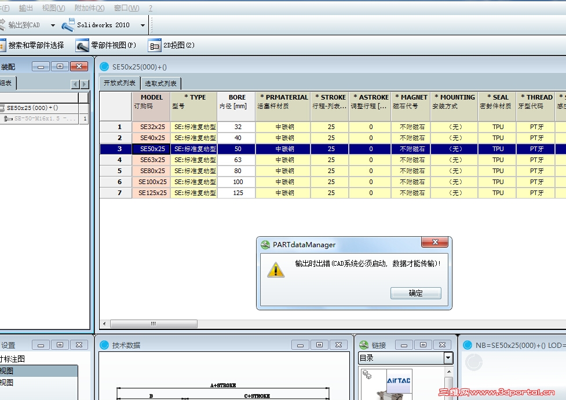Click the 技术数据 panel icon
Viewport: 566px width, 400px height.
104,345
